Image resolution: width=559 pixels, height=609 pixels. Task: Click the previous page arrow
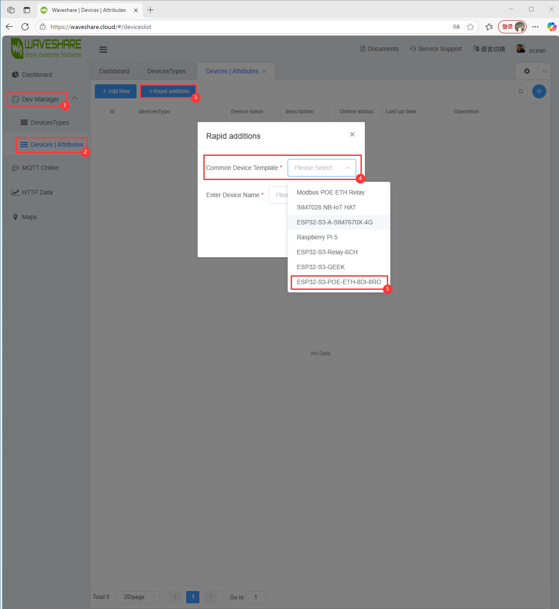click(175, 597)
